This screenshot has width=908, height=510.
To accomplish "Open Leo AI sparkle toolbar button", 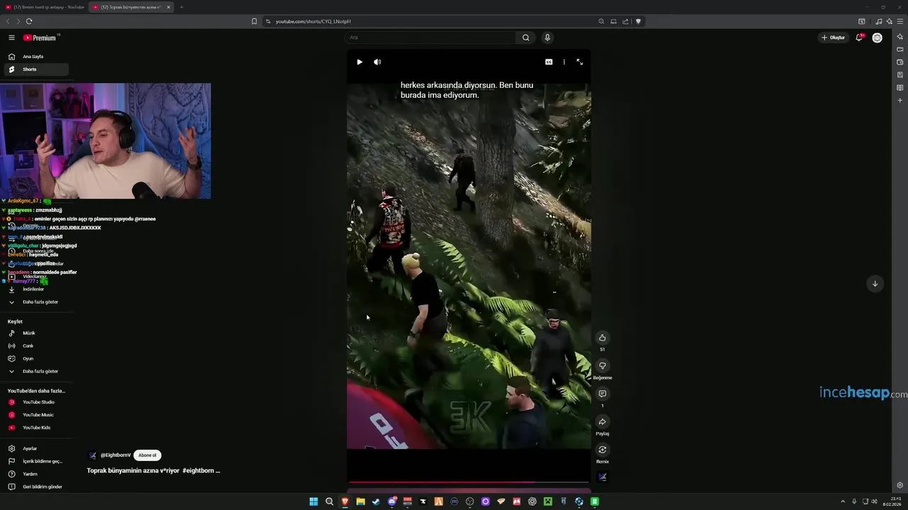I will (x=889, y=21).
